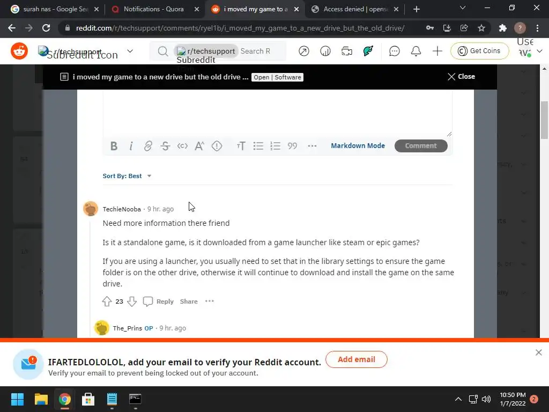Switch to the Notifications - Quora tab
Viewport: 549px width, 412px height.
click(x=154, y=9)
